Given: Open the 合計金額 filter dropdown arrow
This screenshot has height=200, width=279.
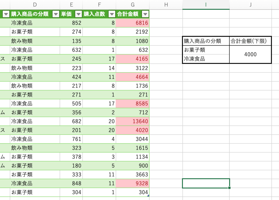Looking at the screenshot, I should [x=145, y=14].
